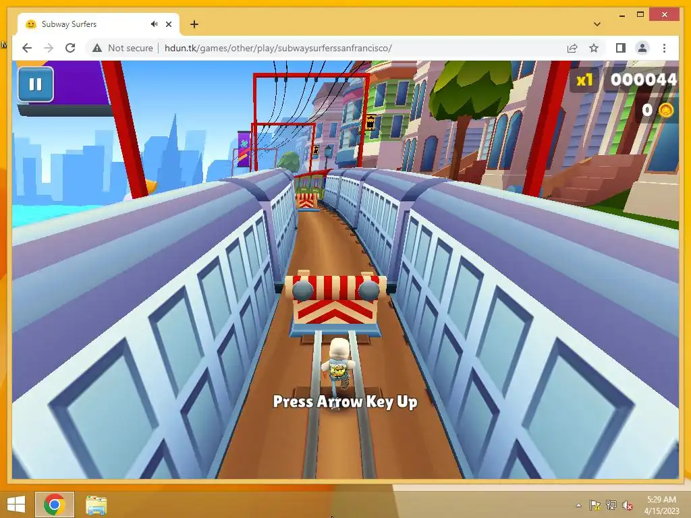Image resolution: width=691 pixels, height=518 pixels.
Task: Pause the game with the pause button
Action: point(36,84)
